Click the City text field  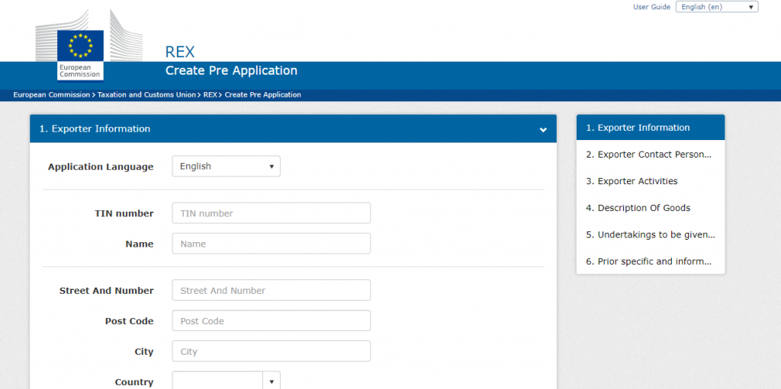coord(271,351)
